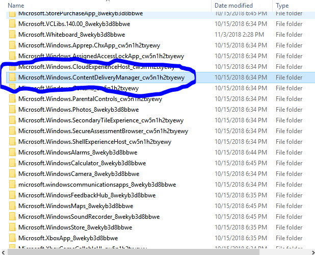Select Microsoft.WindowsSoundRecorder folder name
This screenshot has height=255, width=315.
click(89, 217)
